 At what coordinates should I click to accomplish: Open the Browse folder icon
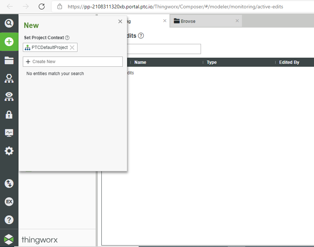click(x=9, y=60)
